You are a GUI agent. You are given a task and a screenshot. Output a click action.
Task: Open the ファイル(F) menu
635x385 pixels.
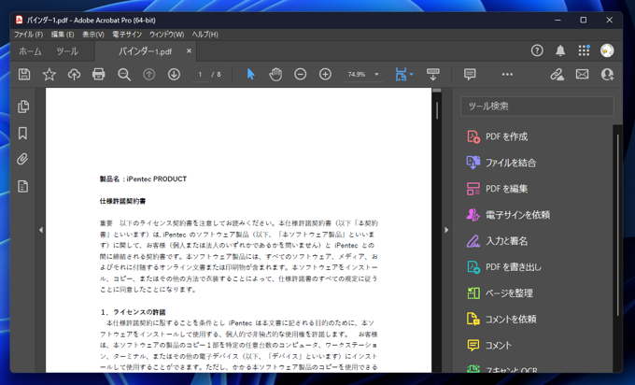point(28,35)
